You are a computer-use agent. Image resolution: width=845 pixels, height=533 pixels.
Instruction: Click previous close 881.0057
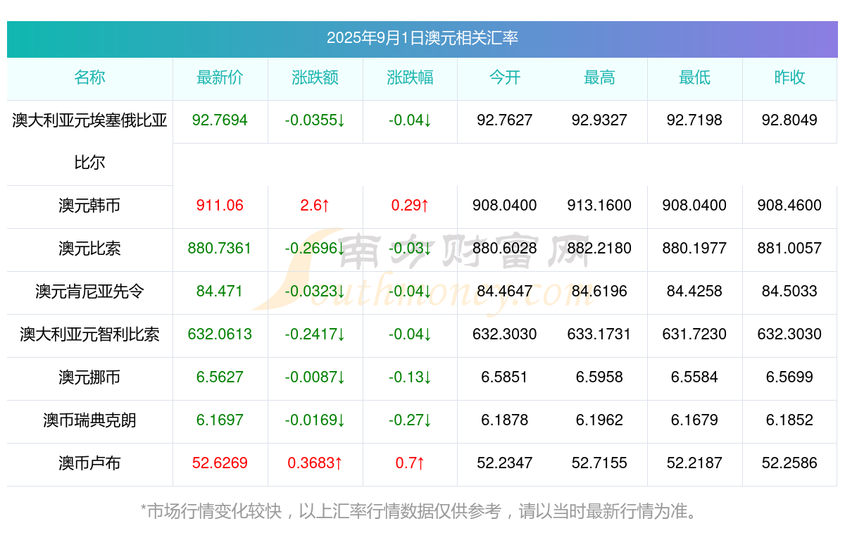pos(789,249)
